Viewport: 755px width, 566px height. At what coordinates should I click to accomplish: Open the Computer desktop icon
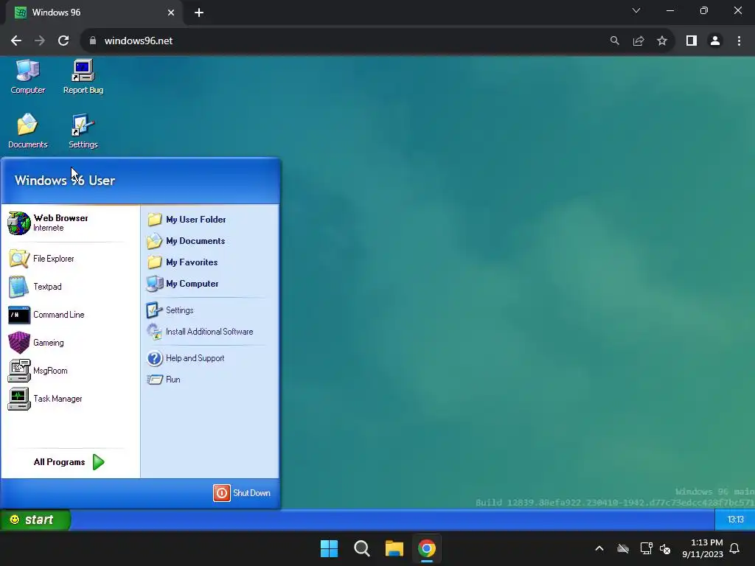tap(27, 77)
